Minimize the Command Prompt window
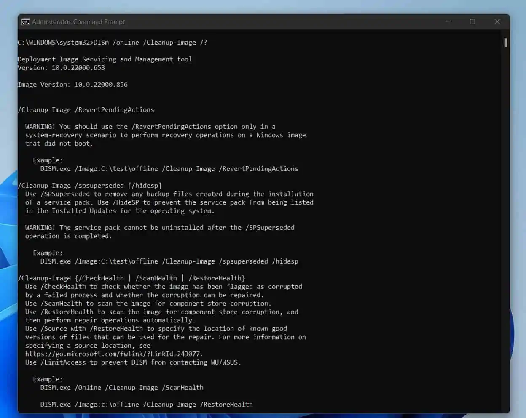Image resolution: width=526 pixels, height=418 pixels. (x=448, y=21)
